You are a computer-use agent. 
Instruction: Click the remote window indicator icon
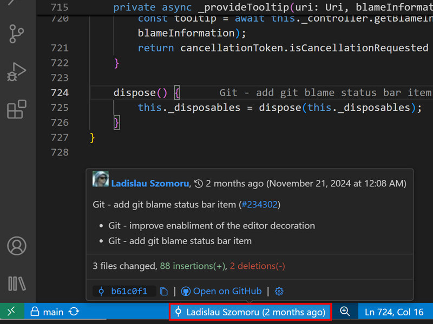(11, 312)
